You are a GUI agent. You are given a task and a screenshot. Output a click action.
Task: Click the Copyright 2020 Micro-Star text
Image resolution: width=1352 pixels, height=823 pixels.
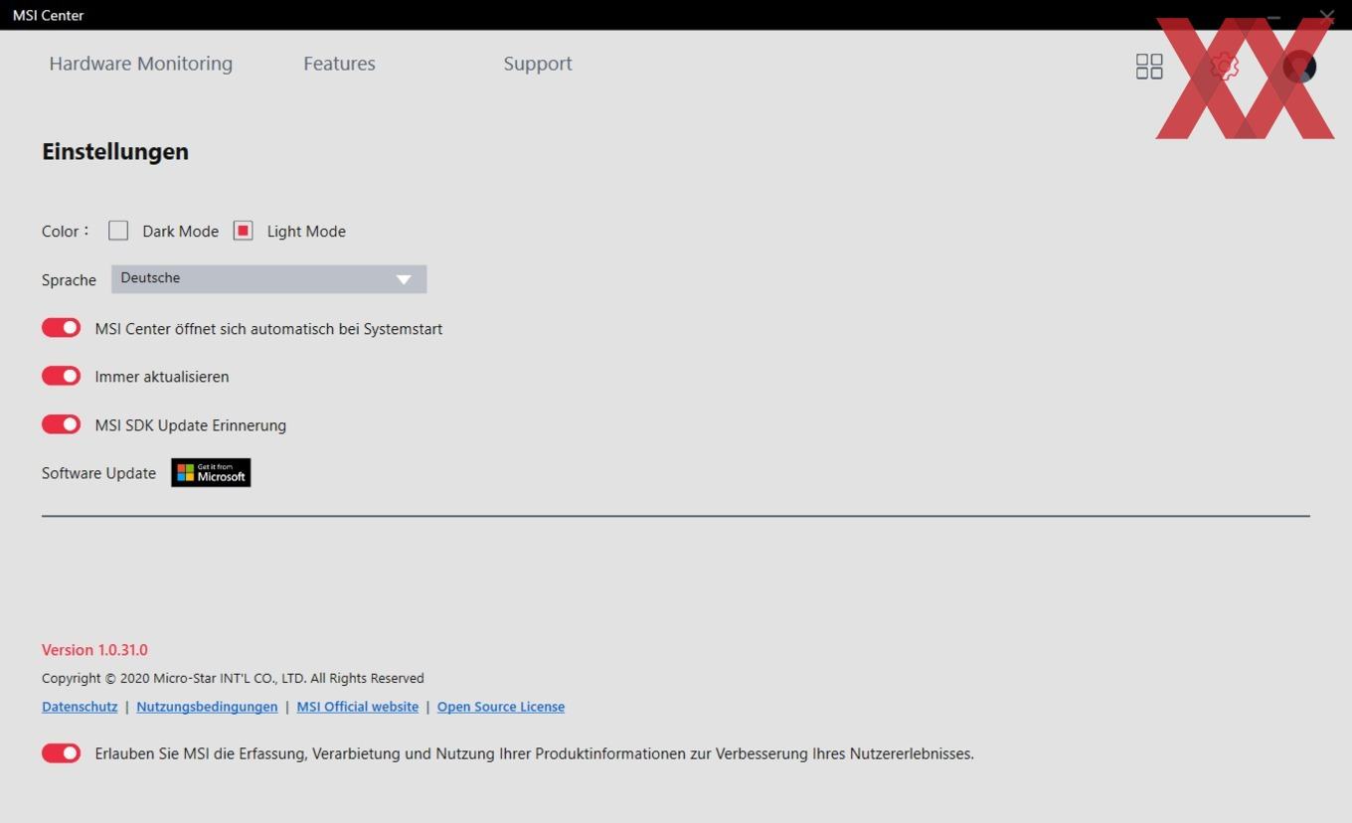[x=233, y=679]
